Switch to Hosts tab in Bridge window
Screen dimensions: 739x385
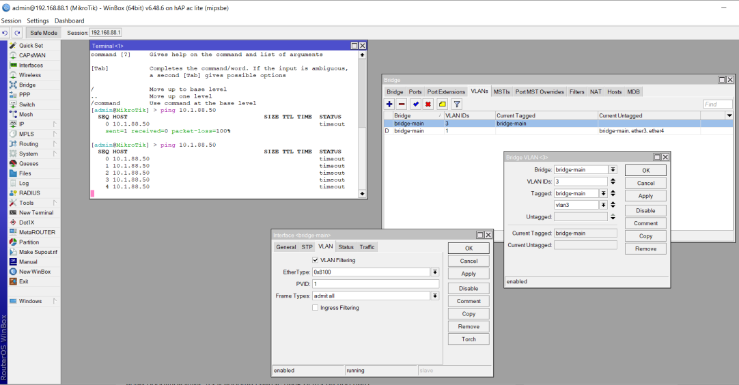click(614, 92)
